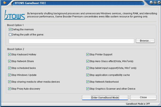Enable Defrag the path of the game

pyautogui.click(x=10, y=35)
